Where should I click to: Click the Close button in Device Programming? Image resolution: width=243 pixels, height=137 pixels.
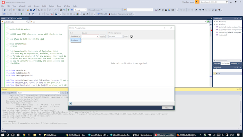(x=167, y=108)
